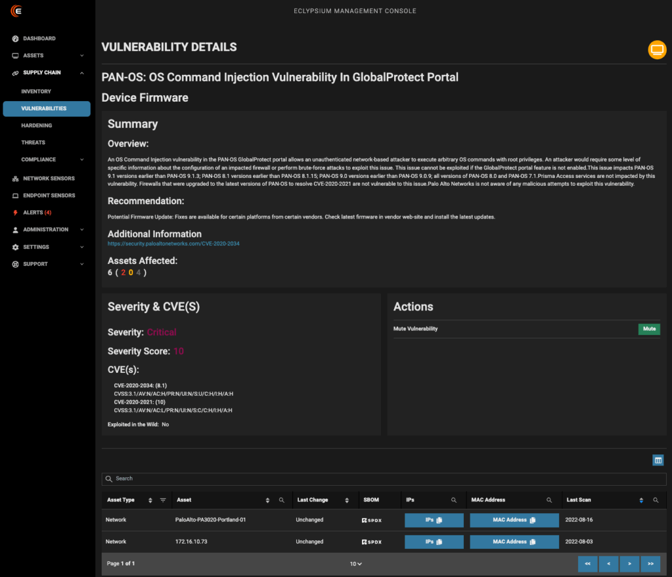The width and height of the screenshot is (672, 577).
Task: Expand the Administration menu section
Action: [x=82, y=229]
